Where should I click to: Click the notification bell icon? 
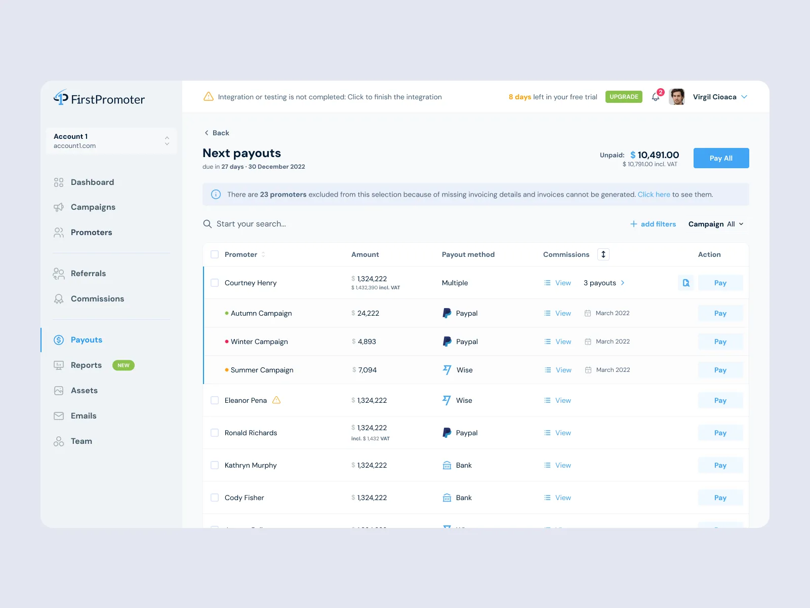pos(656,97)
